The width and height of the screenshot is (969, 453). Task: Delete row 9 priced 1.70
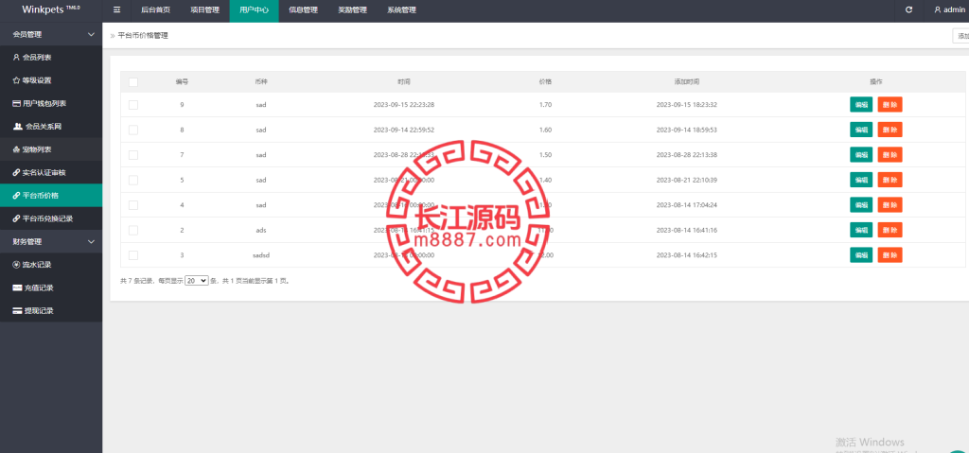point(890,105)
